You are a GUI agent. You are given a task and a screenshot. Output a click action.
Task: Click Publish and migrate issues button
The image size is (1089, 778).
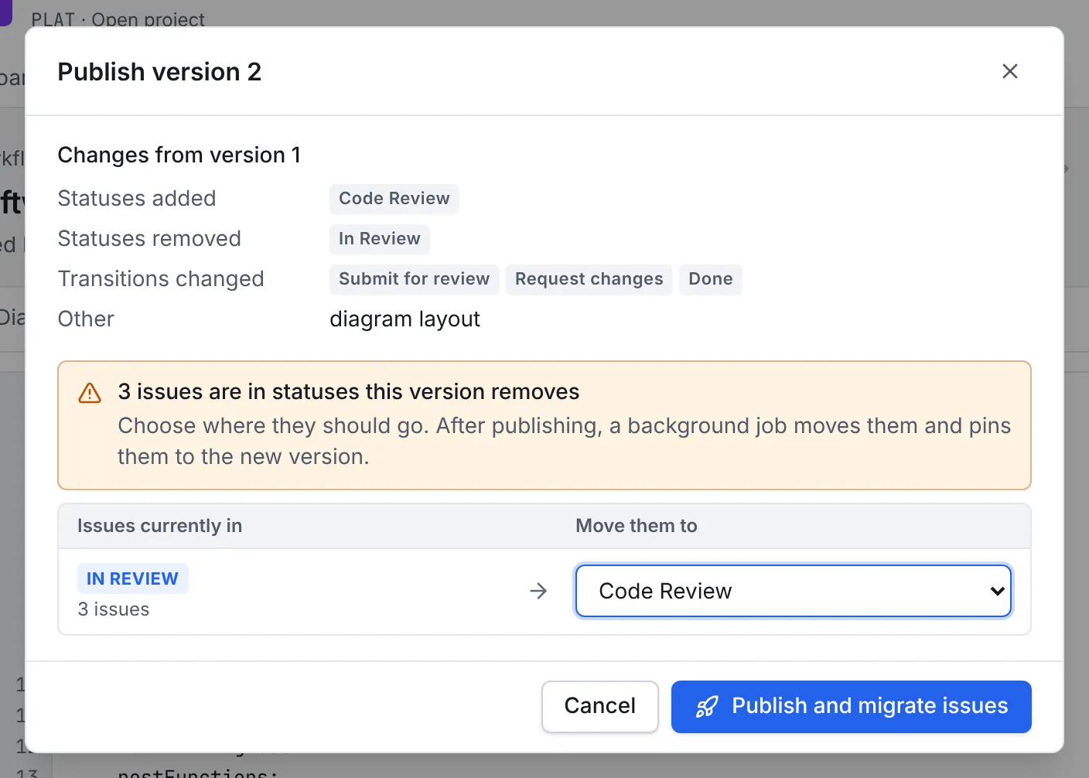851,706
